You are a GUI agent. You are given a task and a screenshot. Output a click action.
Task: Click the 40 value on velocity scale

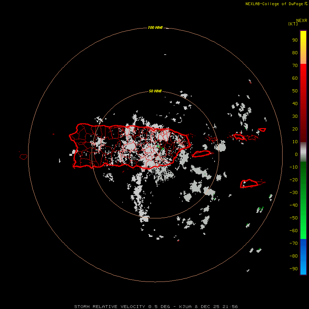295,104
